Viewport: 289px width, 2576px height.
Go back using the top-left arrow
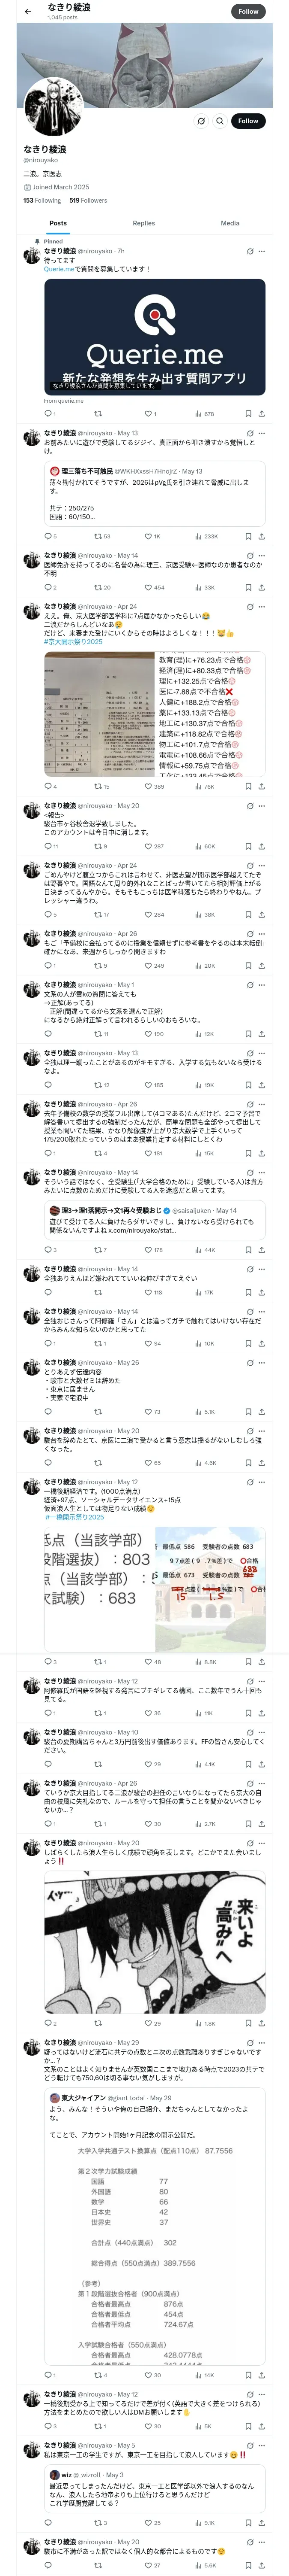(28, 12)
